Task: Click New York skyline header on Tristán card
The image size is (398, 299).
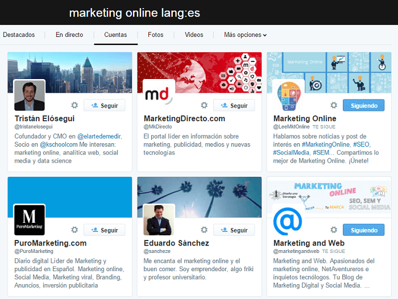Action: pos(70,72)
